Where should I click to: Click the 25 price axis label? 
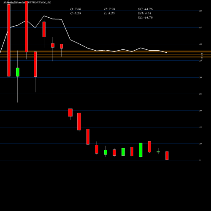tap(200, 94)
